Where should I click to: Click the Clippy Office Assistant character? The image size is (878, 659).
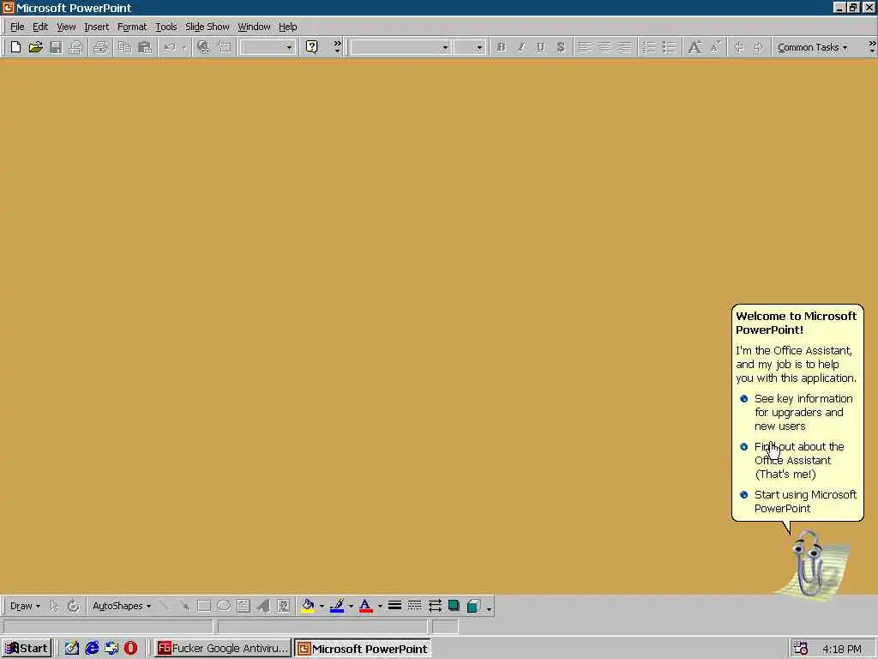coord(811,565)
